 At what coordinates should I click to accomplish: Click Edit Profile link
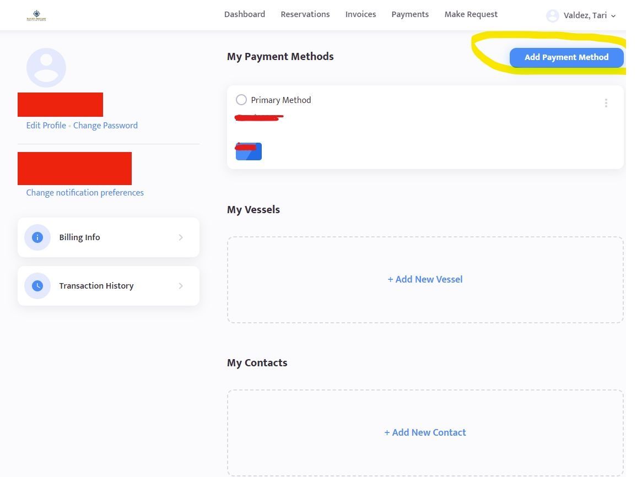click(46, 126)
